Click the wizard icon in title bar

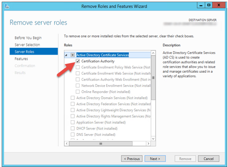(x=7, y=6)
